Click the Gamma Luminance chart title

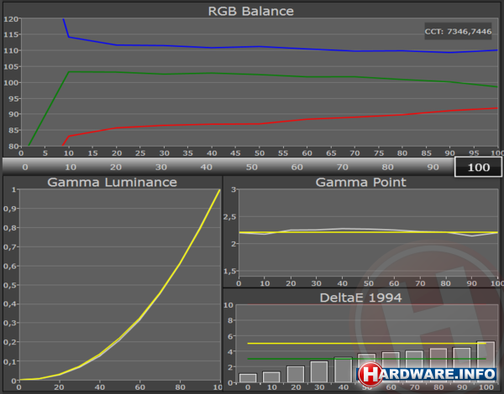point(113,182)
